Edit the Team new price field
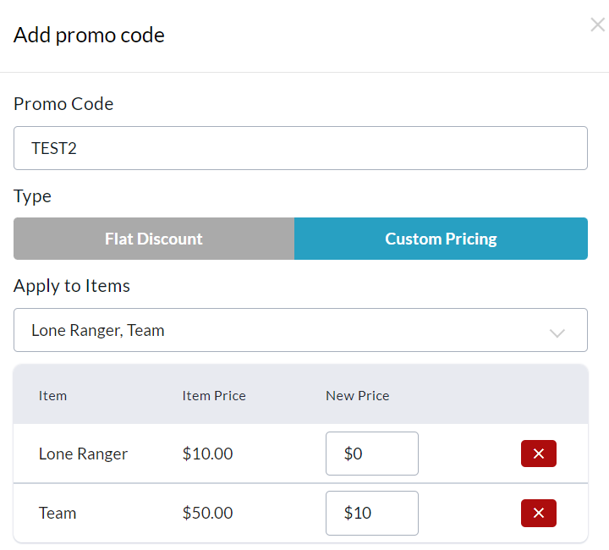 (x=371, y=513)
